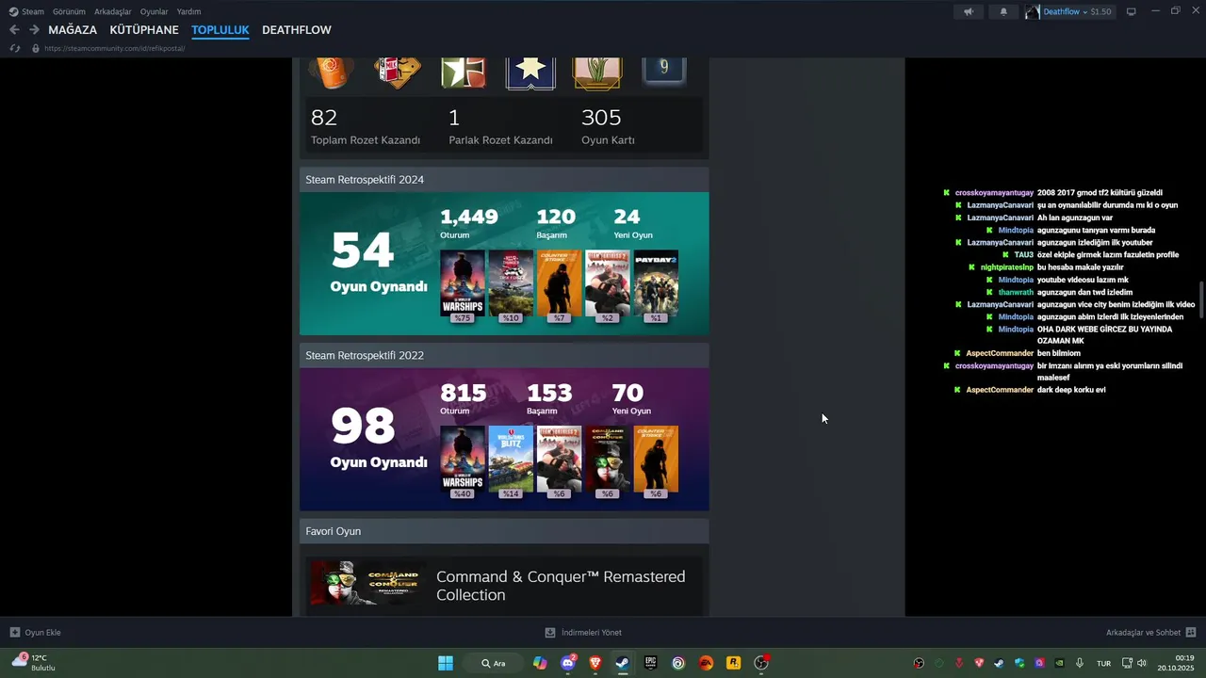1206x678 pixels.
Task: Open the EA app from the taskbar
Action: [706, 663]
